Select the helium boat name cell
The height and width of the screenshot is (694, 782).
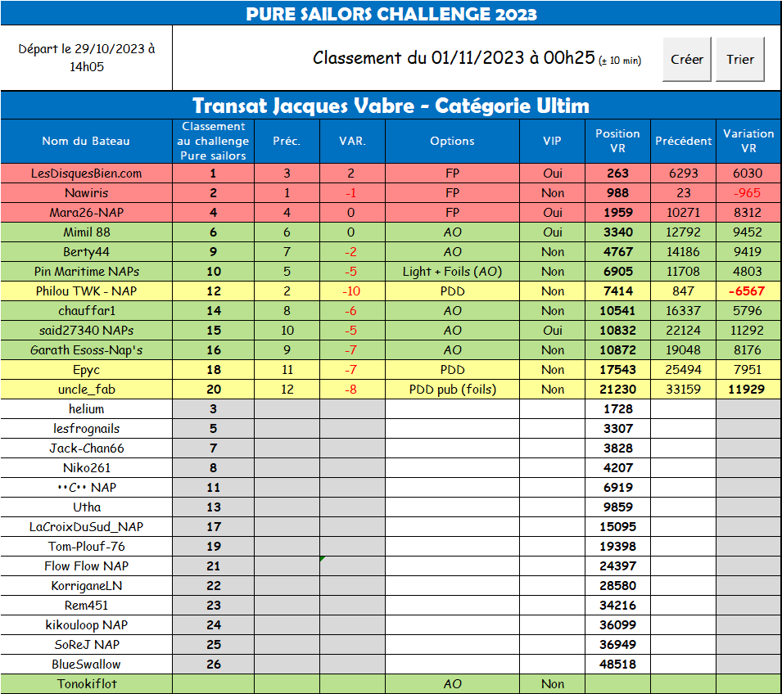click(86, 409)
